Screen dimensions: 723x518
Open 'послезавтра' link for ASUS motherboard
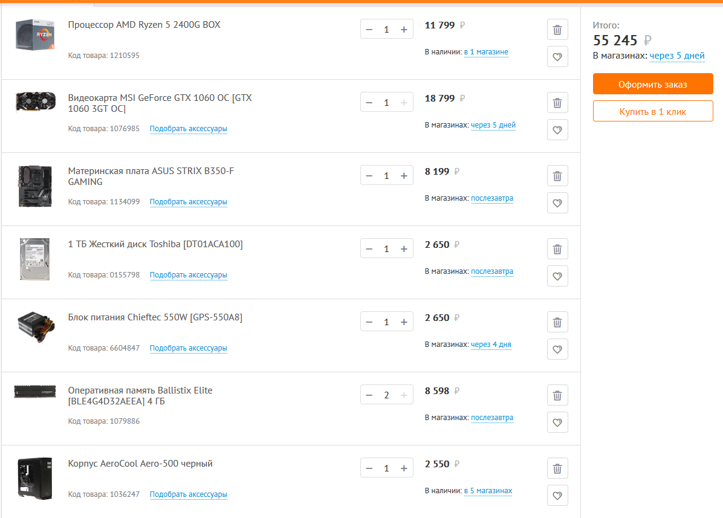point(492,198)
